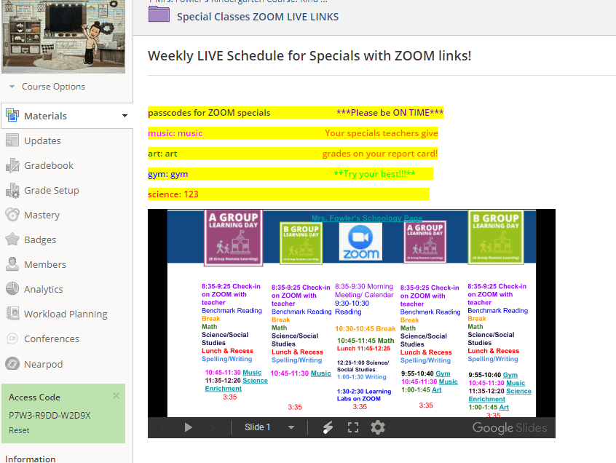Click the Materials icon in sidebar
The height and width of the screenshot is (463, 616).
click(12, 116)
